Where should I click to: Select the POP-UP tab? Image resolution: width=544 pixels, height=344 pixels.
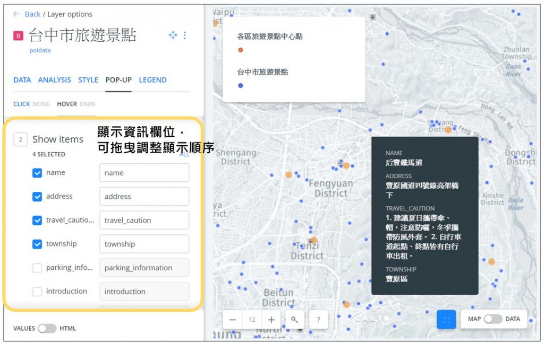(x=118, y=80)
